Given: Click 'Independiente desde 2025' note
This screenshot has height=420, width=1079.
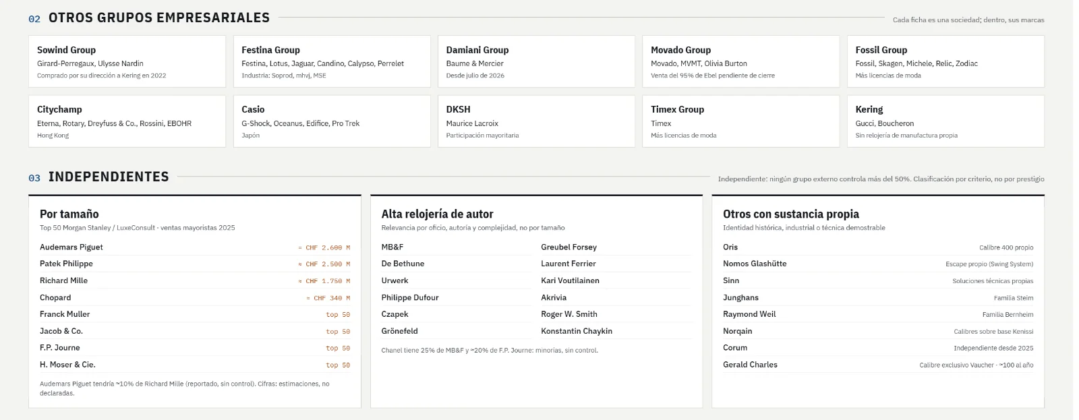Looking at the screenshot, I should click(993, 349).
